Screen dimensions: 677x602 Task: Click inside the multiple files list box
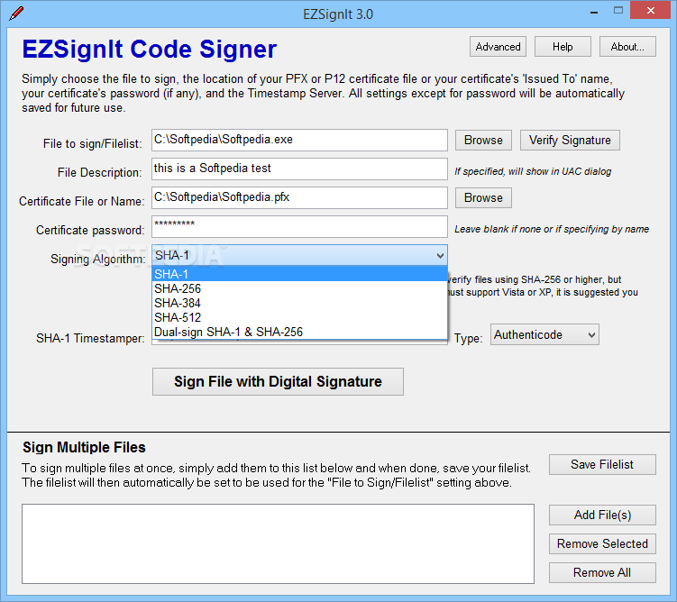tap(278, 543)
